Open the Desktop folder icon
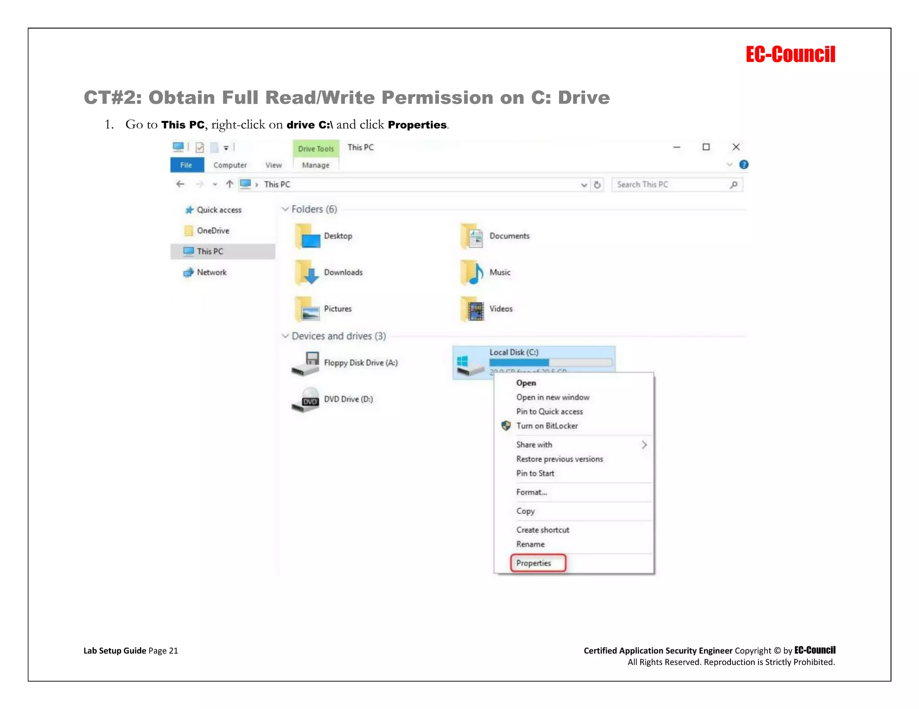This screenshot has height=709, width=919. [307, 237]
